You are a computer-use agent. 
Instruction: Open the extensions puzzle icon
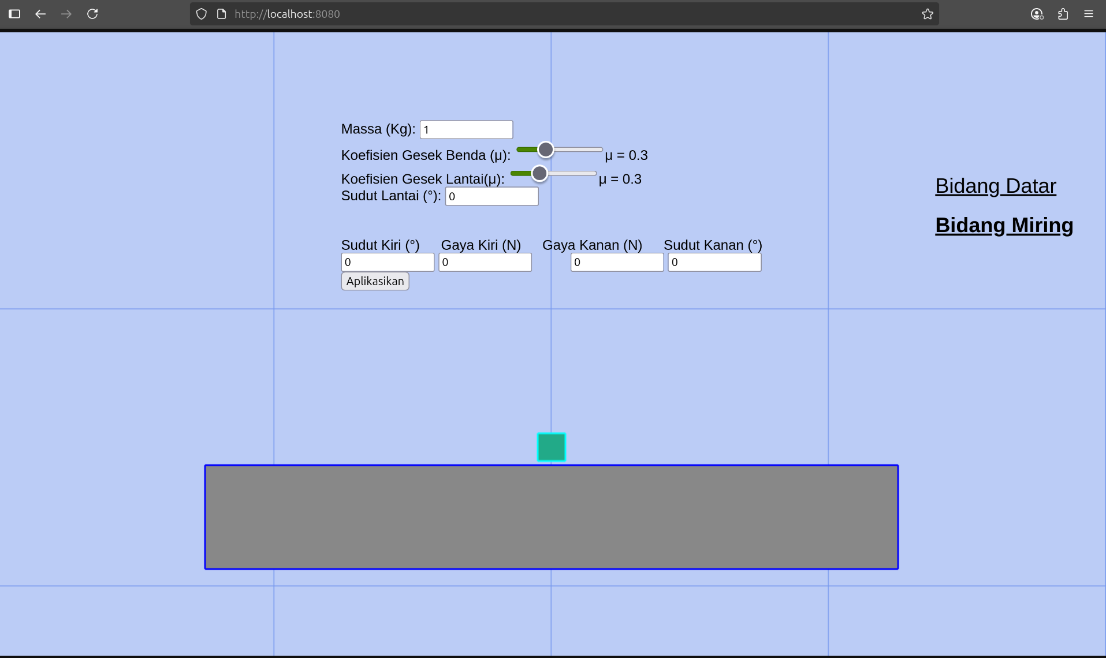1063,14
